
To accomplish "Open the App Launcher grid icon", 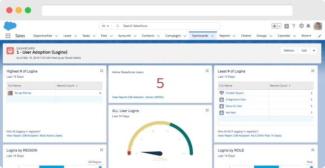I will pyautogui.click(x=8, y=36).
